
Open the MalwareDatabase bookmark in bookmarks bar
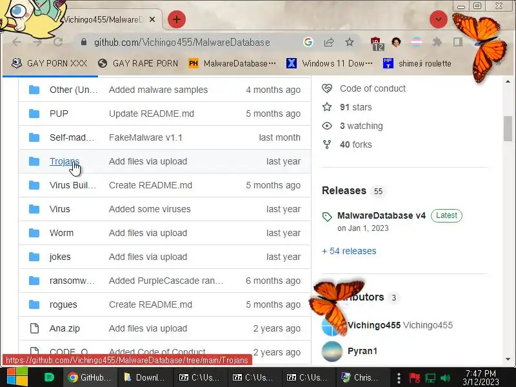(x=232, y=63)
